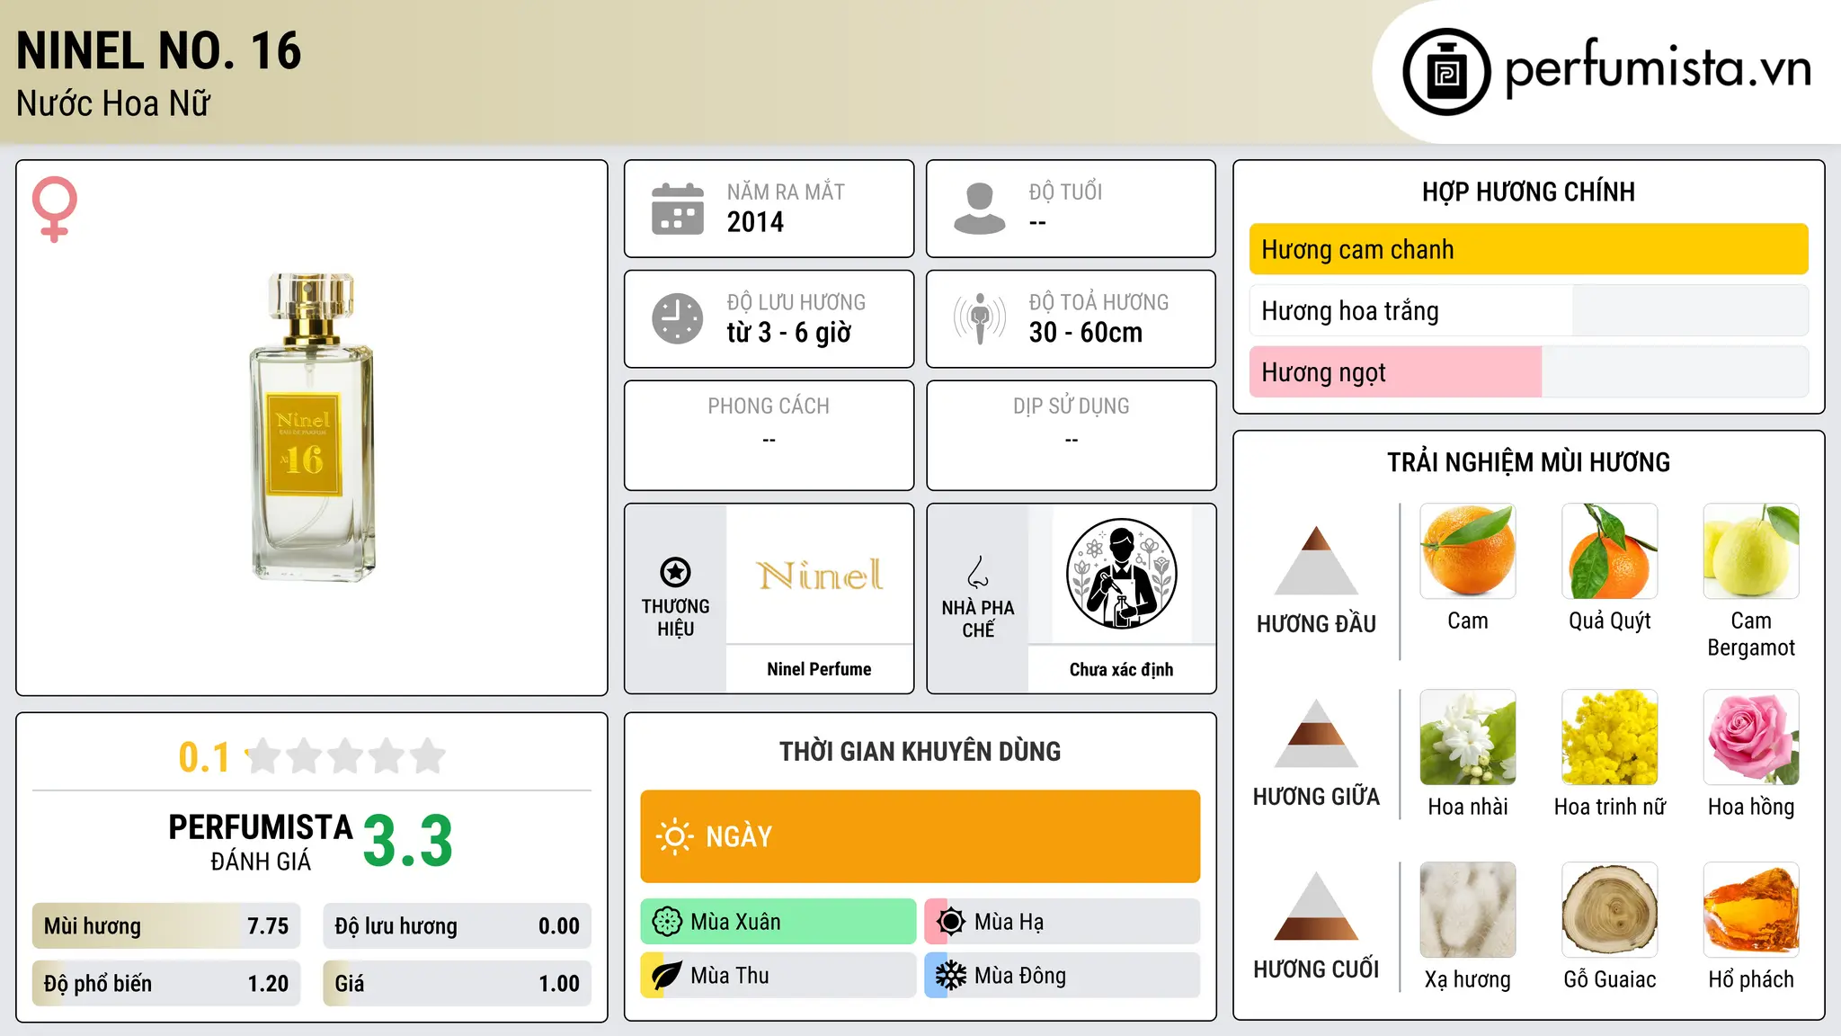Click the NINEL NO. 16 title
1841x1036 pixels.
click(x=159, y=50)
